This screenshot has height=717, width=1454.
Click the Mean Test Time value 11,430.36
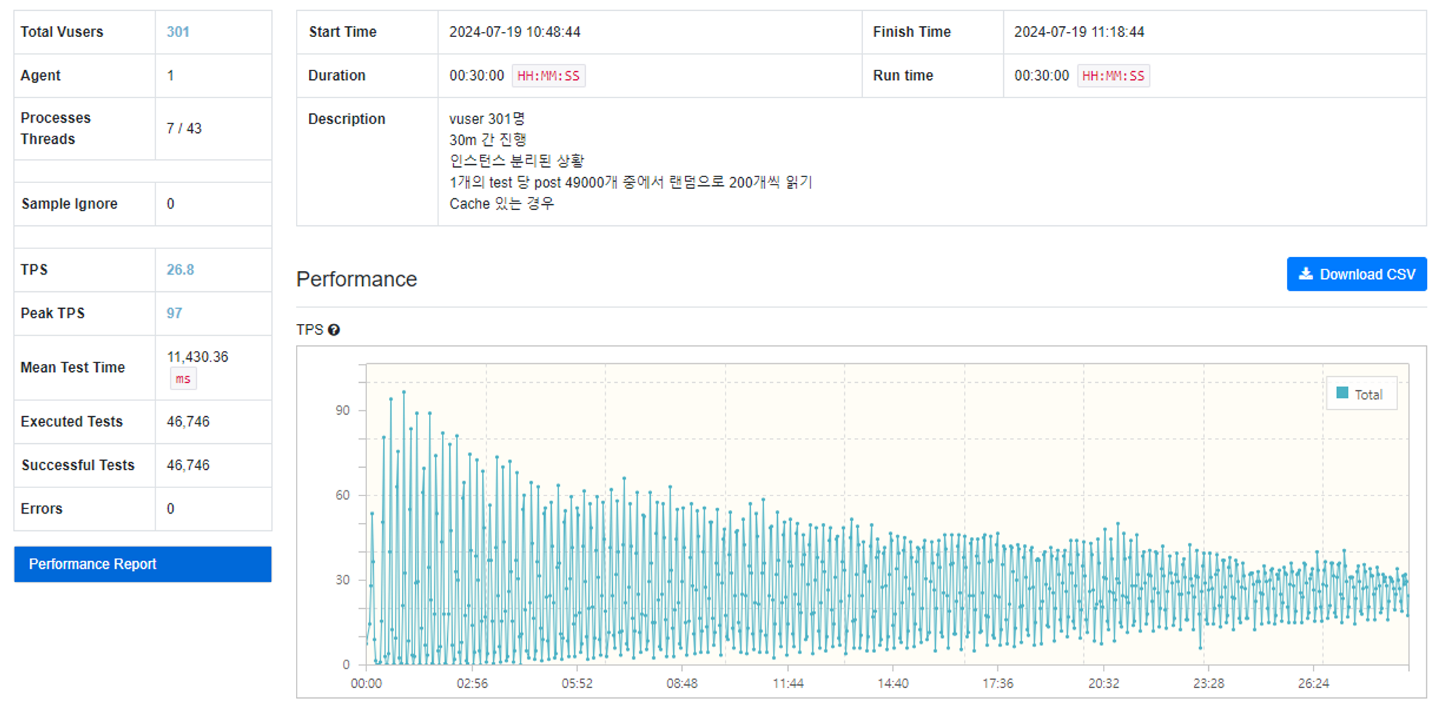click(198, 357)
